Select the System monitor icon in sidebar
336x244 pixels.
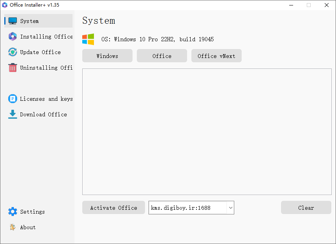click(x=12, y=21)
